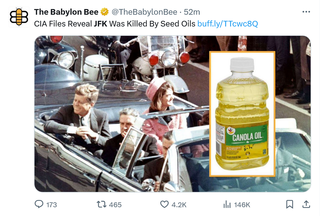The width and height of the screenshot is (320, 216).
Task: Open the view analytics bar-chart icon
Action: point(227,204)
